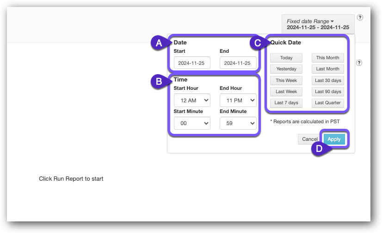
Task: Choose the Last 90 days option
Action: pyautogui.click(x=327, y=92)
